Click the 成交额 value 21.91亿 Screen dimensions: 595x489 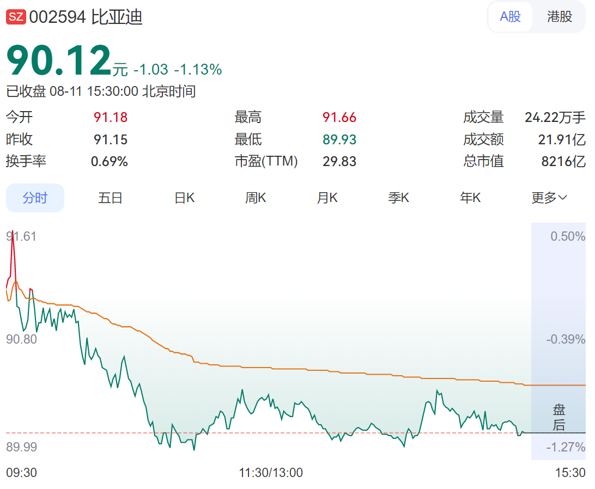coord(562,139)
